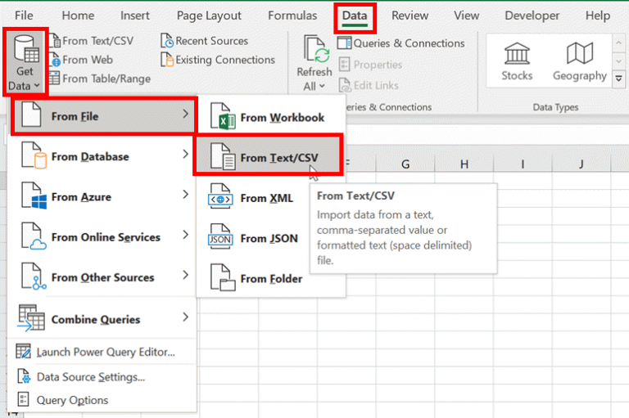Open Query Options

pyautogui.click(x=102, y=400)
